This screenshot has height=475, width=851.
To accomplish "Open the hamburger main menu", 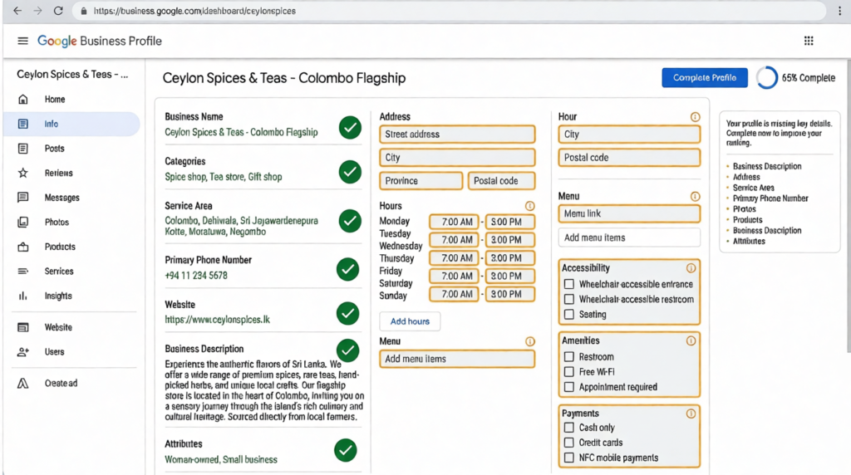I will click(x=22, y=42).
